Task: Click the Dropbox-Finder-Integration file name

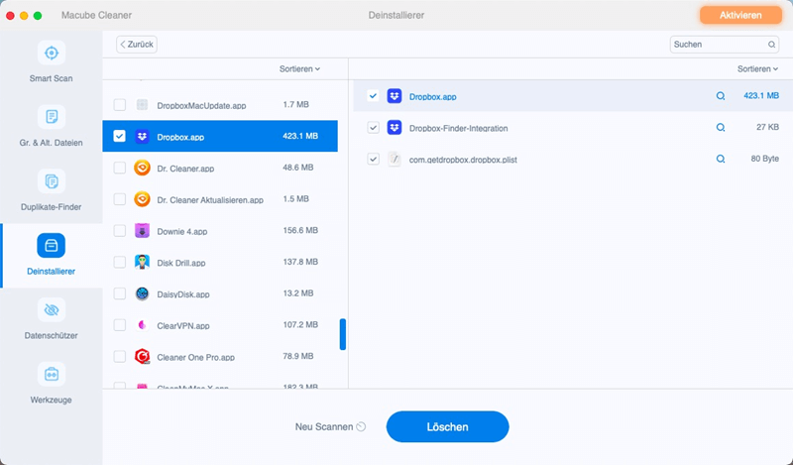Action: 458,128
